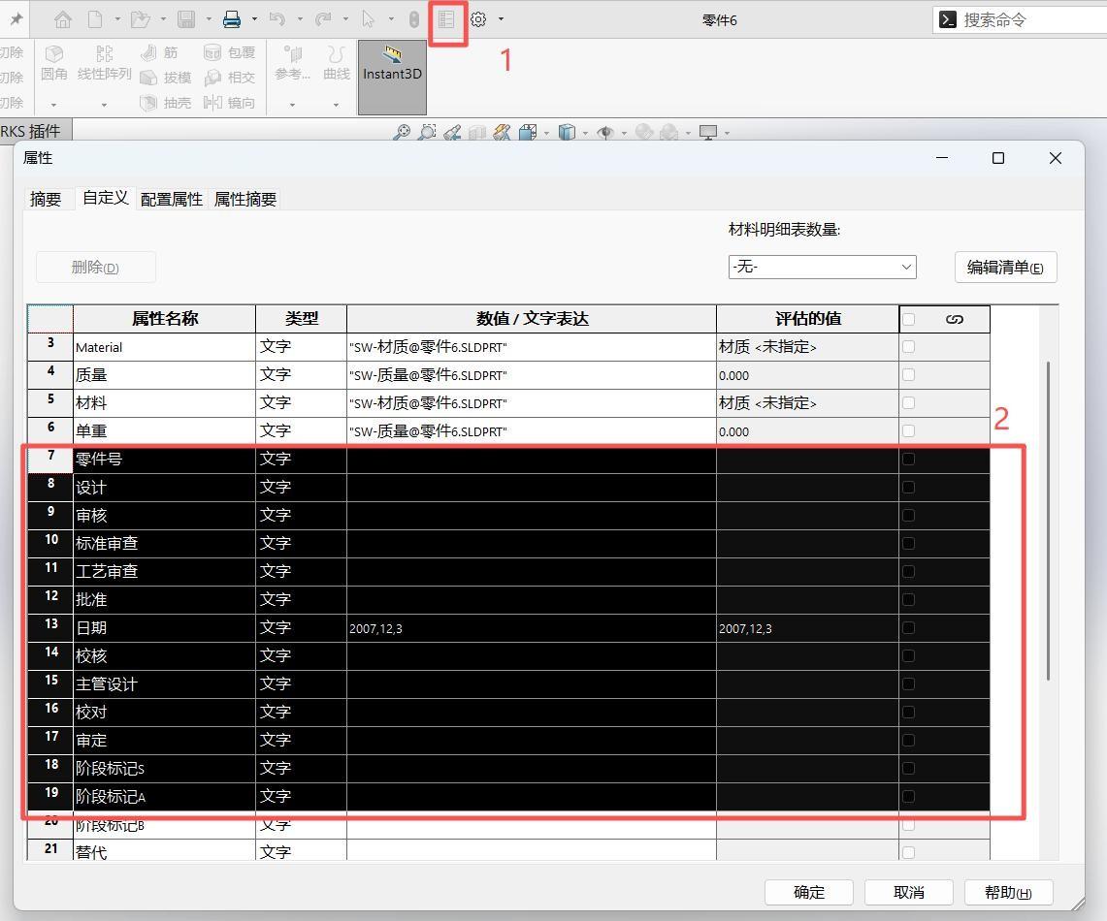The width and height of the screenshot is (1107, 921).
Task: Open the 材料明细表数量 dropdown
Action: pyautogui.click(x=823, y=267)
